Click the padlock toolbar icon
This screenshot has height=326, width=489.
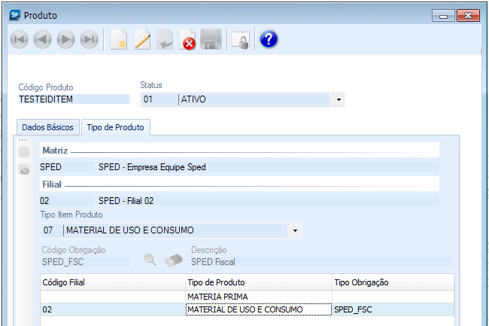pyautogui.click(x=241, y=40)
